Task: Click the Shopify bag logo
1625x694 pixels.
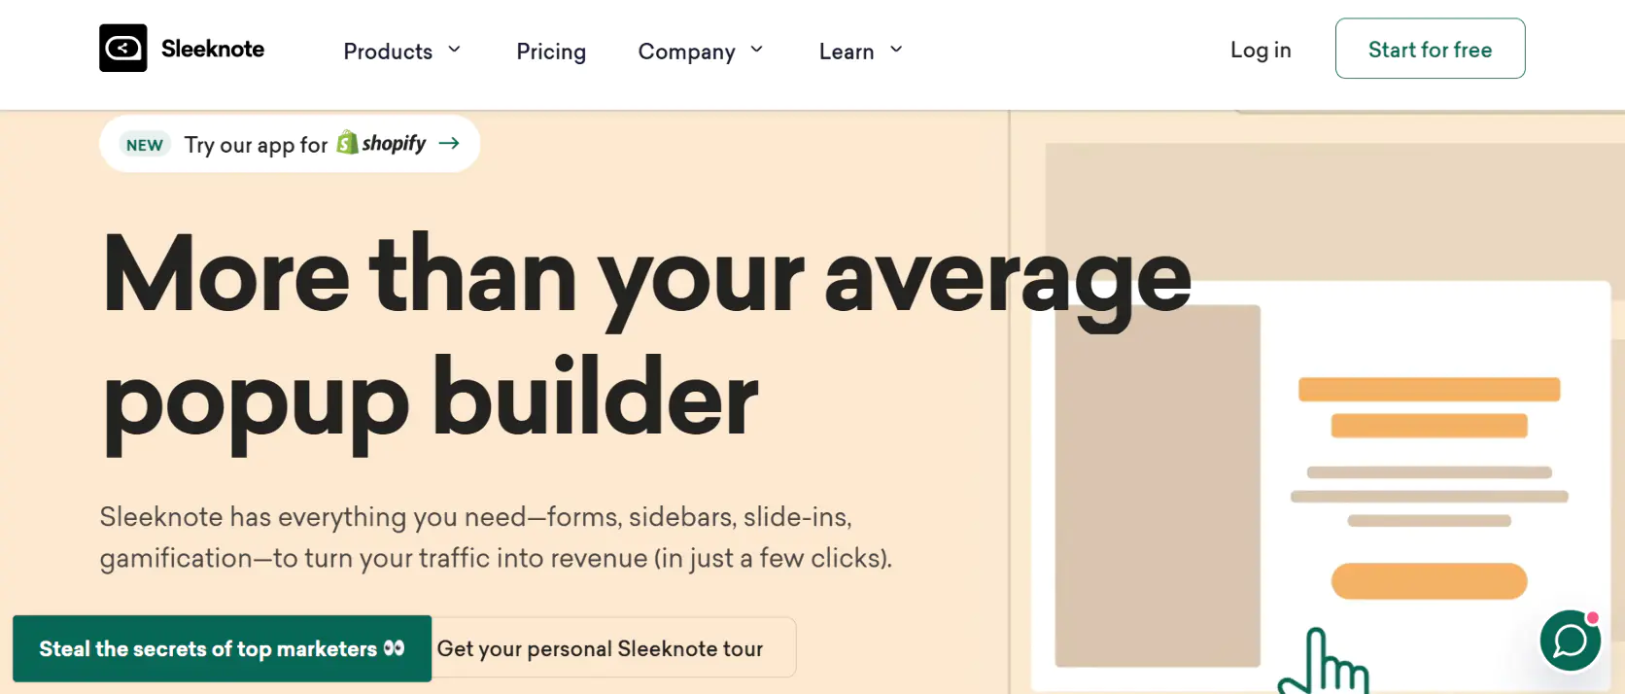Action: pos(347,143)
